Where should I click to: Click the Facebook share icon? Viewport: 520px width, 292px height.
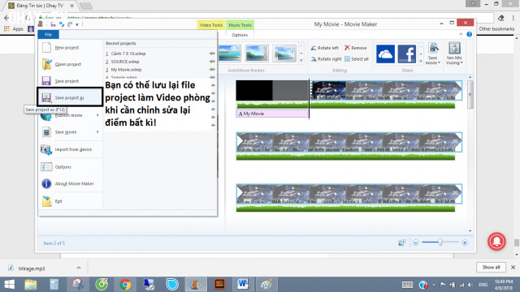(x=406, y=54)
